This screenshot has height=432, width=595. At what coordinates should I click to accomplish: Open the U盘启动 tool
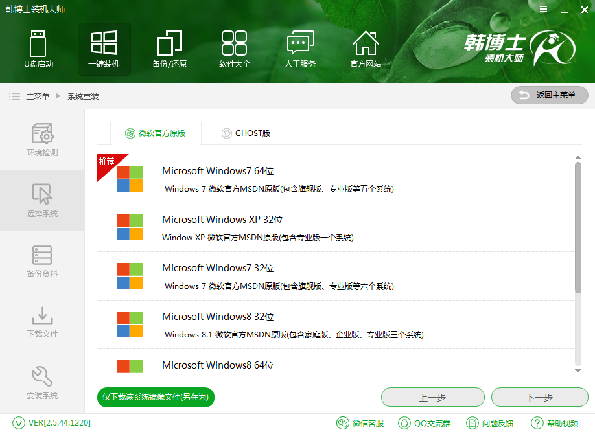tap(38, 49)
